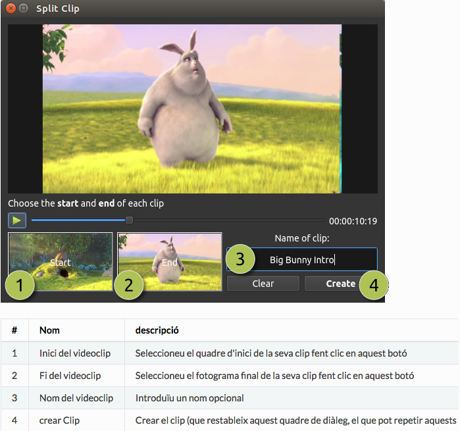Click the green callout circle numbered 3

point(240,259)
